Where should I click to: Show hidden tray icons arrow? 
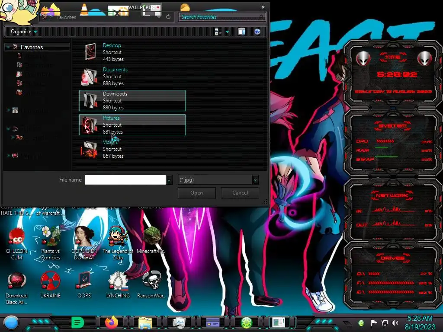pos(347,322)
